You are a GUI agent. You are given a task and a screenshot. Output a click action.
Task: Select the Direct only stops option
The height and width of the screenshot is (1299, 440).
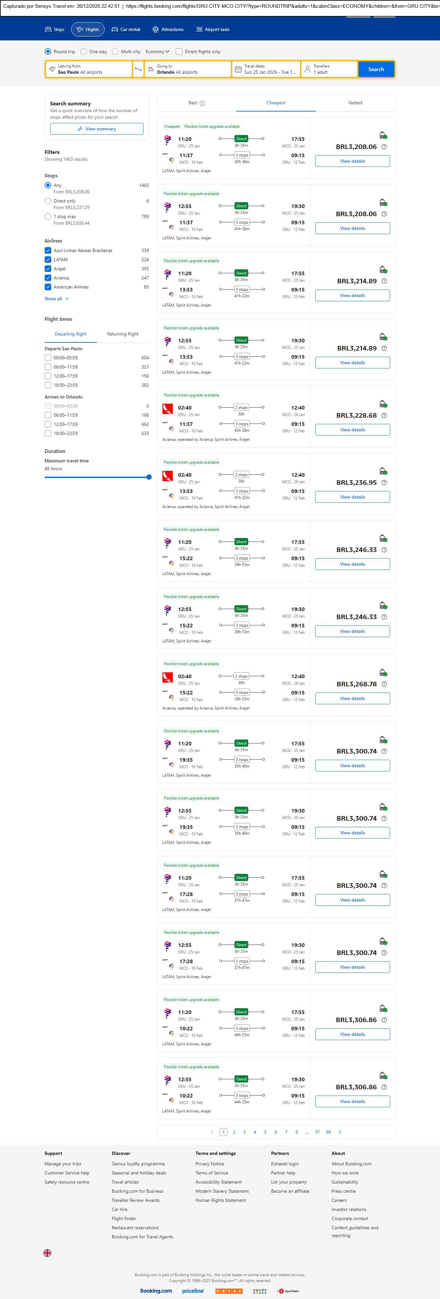pos(48,201)
